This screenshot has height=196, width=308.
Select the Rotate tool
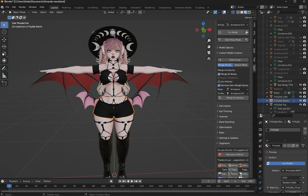pyautogui.click(x=4, y=47)
